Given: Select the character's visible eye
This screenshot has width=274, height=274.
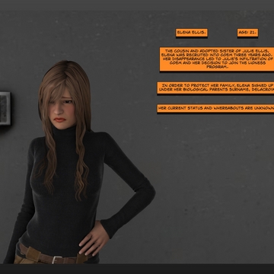Looking at the screenshot, I should click(x=68, y=101).
